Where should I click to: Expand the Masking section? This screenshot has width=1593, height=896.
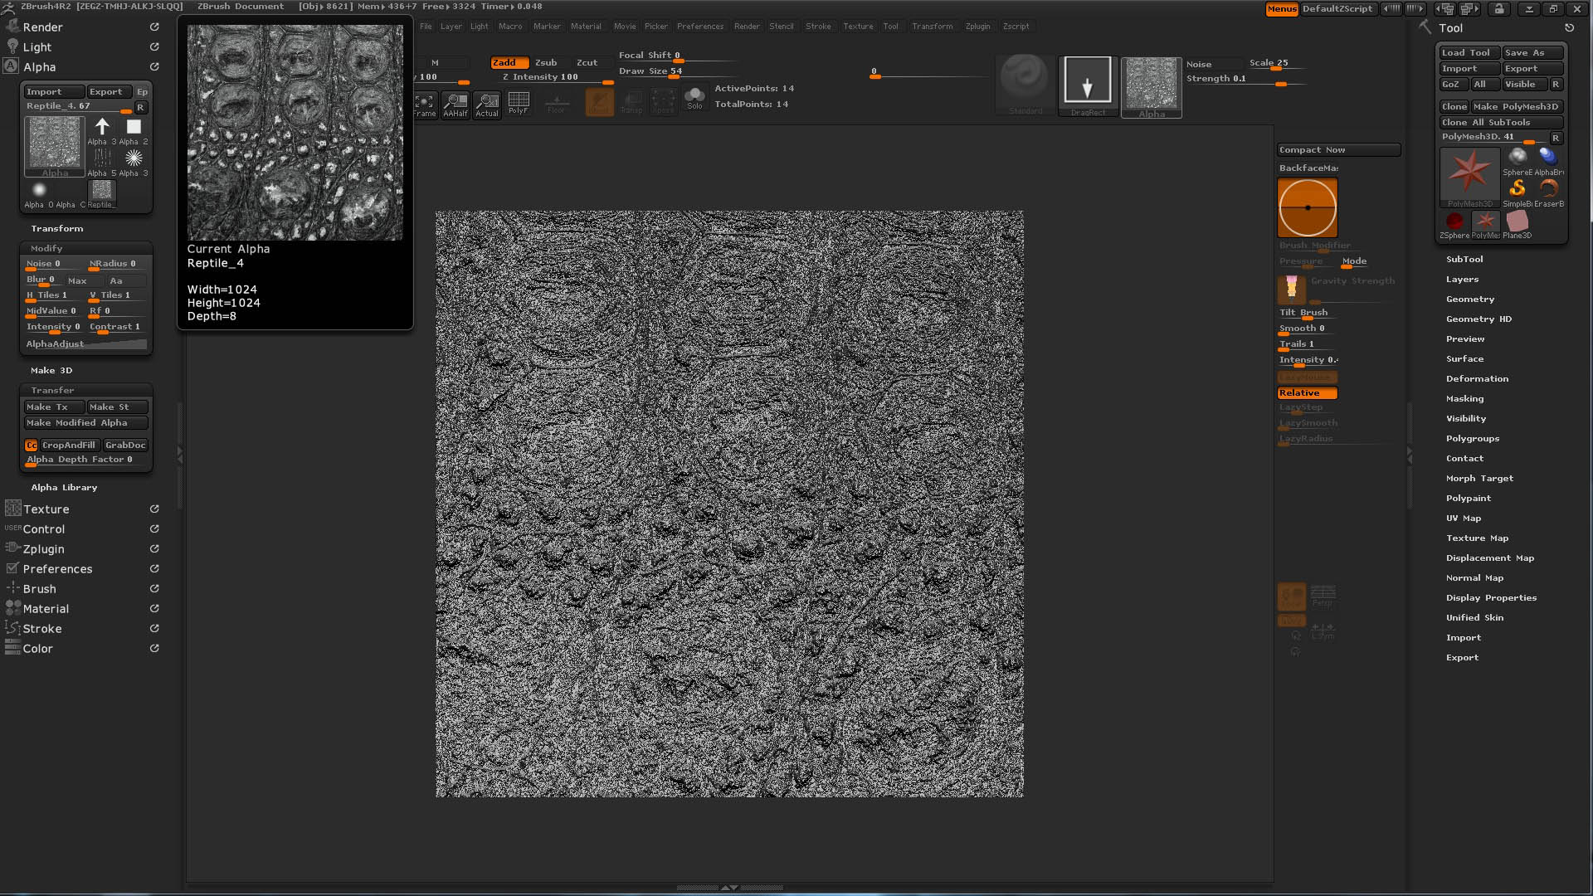pyautogui.click(x=1464, y=398)
